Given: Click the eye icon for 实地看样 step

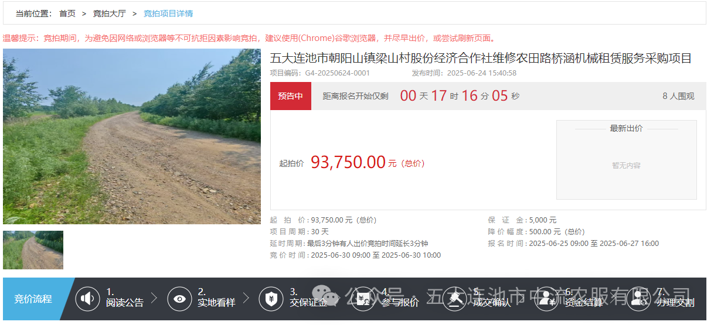Looking at the screenshot, I should click(x=179, y=299).
